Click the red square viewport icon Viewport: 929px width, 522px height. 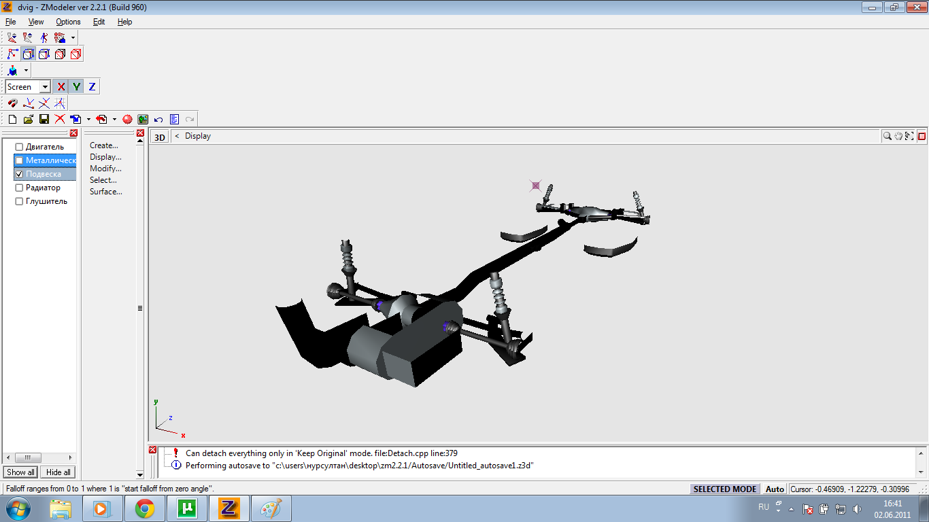[x=922, y=136]
